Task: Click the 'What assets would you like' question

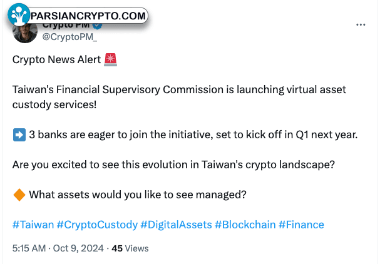Action: point(137,195)
